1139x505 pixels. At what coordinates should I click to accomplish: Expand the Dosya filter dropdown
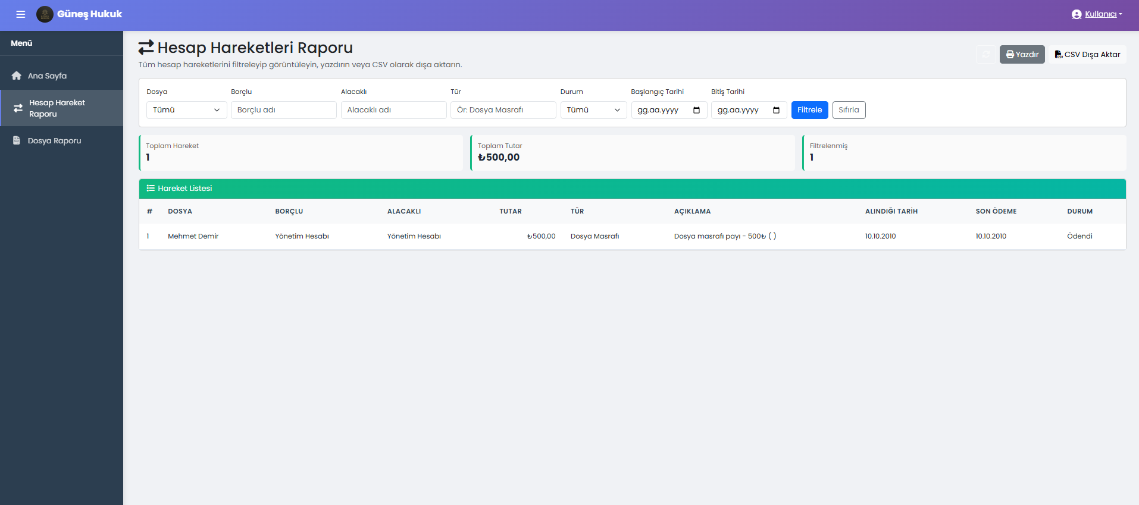[x=186, y=110]
